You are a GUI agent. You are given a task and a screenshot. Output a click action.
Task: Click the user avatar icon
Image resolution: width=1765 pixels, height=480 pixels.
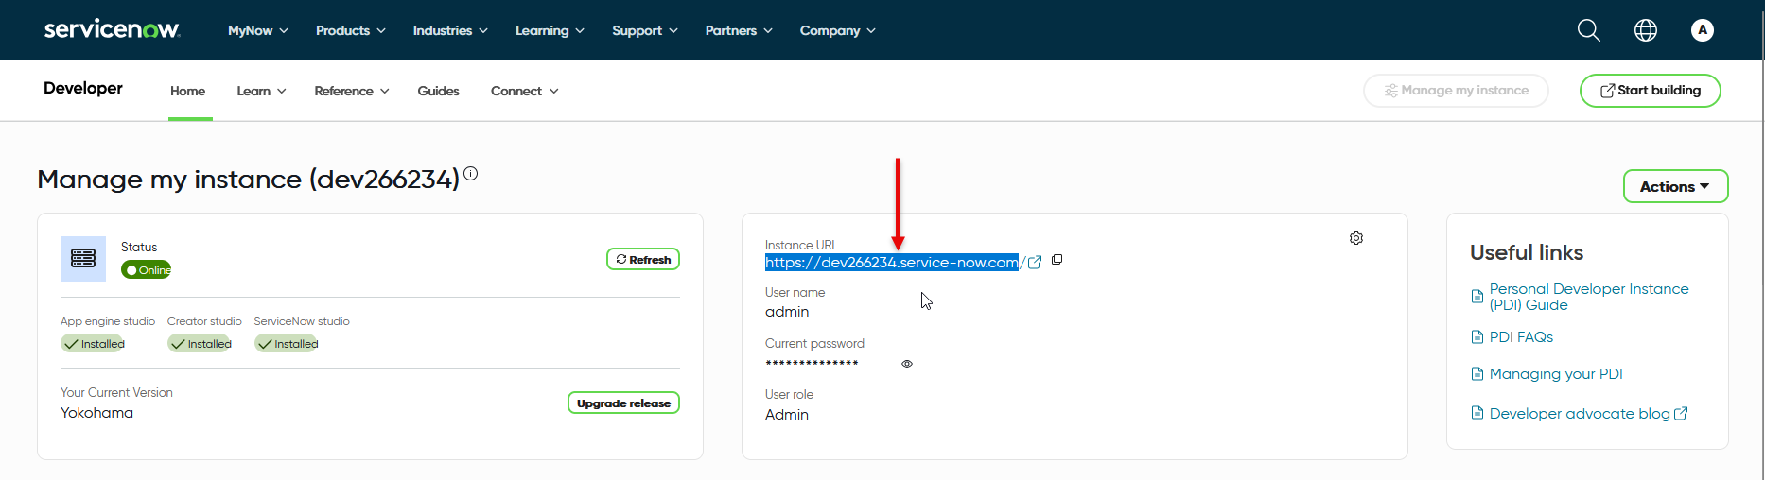[1702, 30]
